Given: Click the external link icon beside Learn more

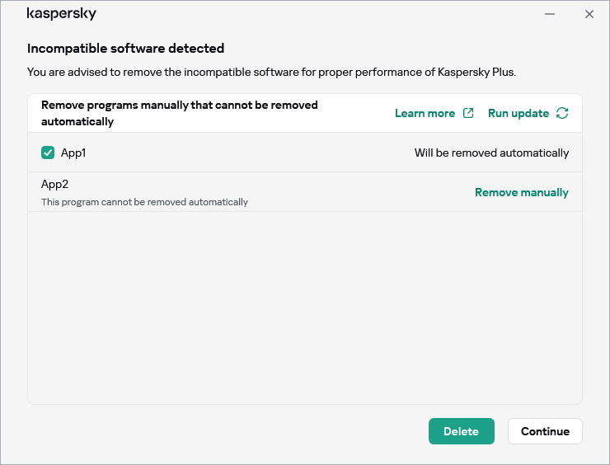Looking at the screenshot, I should pyautogui.click(x=468, y=113).
